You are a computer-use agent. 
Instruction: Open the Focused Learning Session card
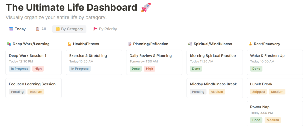(34, 88)
